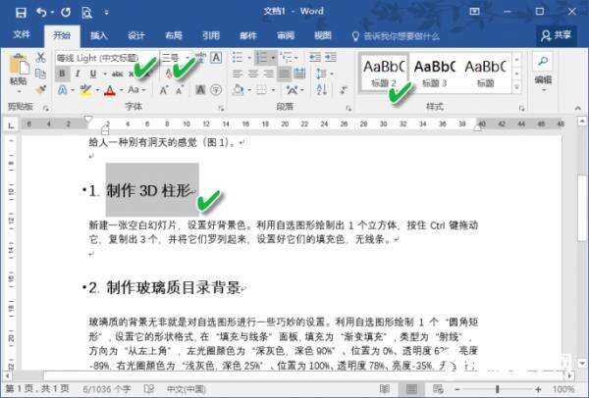The width and height of the screenshot is (589, 398).
Task: Click the Shrink Font icon
Action: click(x=180, y=90)
